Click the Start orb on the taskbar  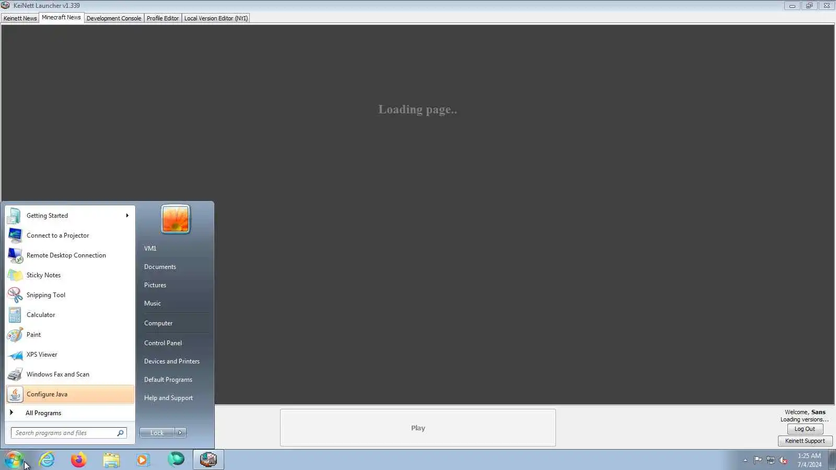click(x=14, y=460)
